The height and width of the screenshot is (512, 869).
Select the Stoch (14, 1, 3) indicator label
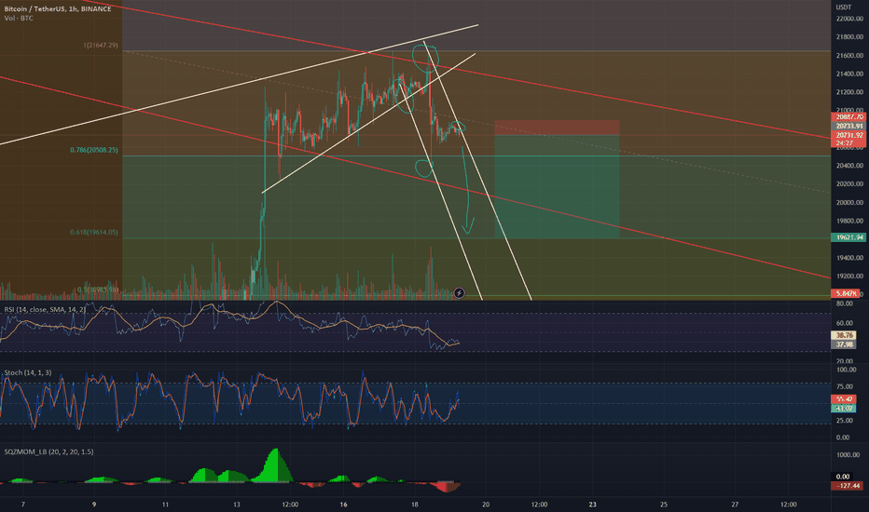[x=28, y=372]
